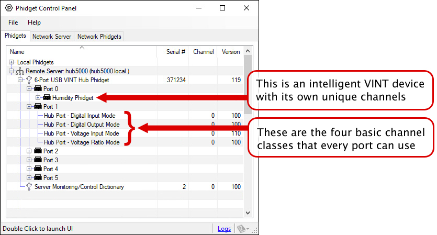Collapse the Port 0 node

click(29, 89)
